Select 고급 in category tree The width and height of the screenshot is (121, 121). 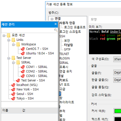click(x=62, y=89)
